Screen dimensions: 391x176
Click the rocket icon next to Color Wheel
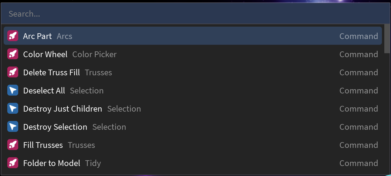coord(13,54)
